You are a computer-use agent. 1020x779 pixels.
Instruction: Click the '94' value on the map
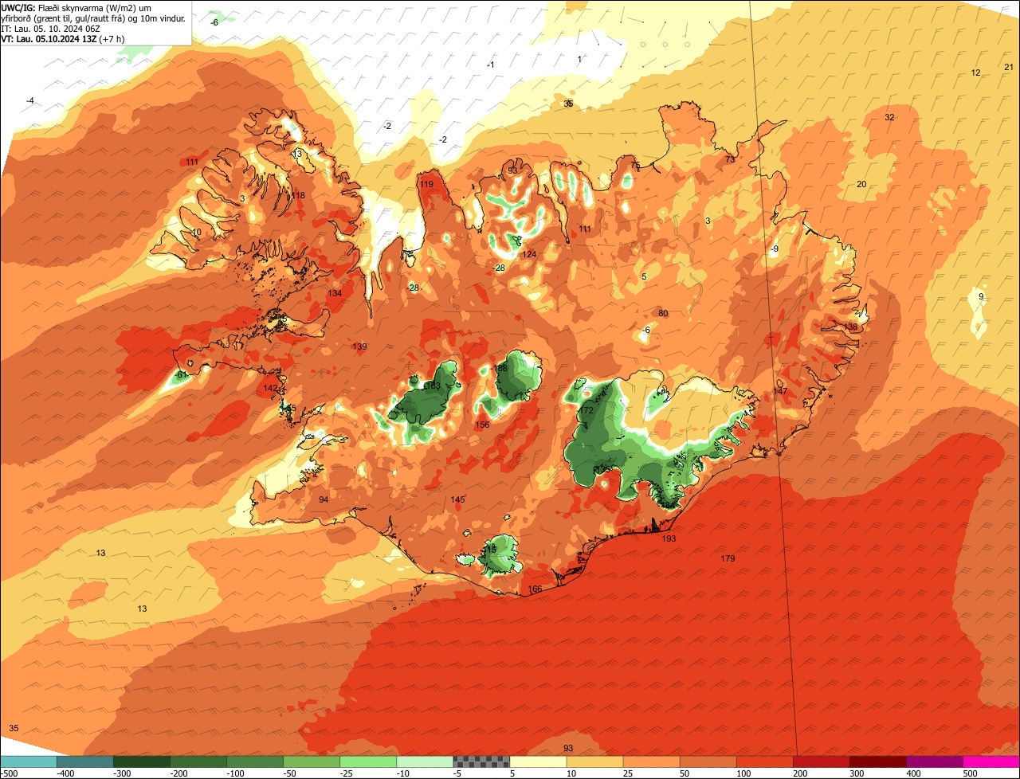click(324, 499)
